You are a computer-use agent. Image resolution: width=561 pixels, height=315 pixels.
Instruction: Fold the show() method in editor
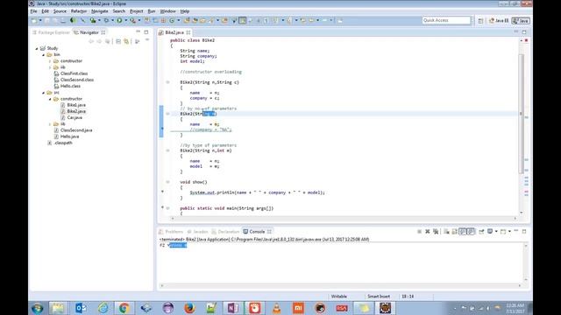coord(167,182)
